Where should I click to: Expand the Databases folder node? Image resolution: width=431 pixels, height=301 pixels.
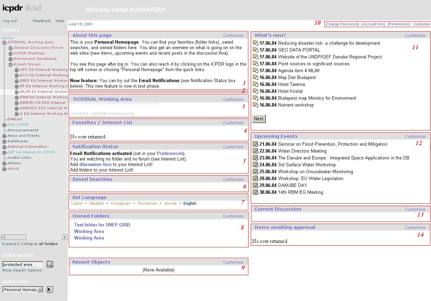click(x=4, y=141)
